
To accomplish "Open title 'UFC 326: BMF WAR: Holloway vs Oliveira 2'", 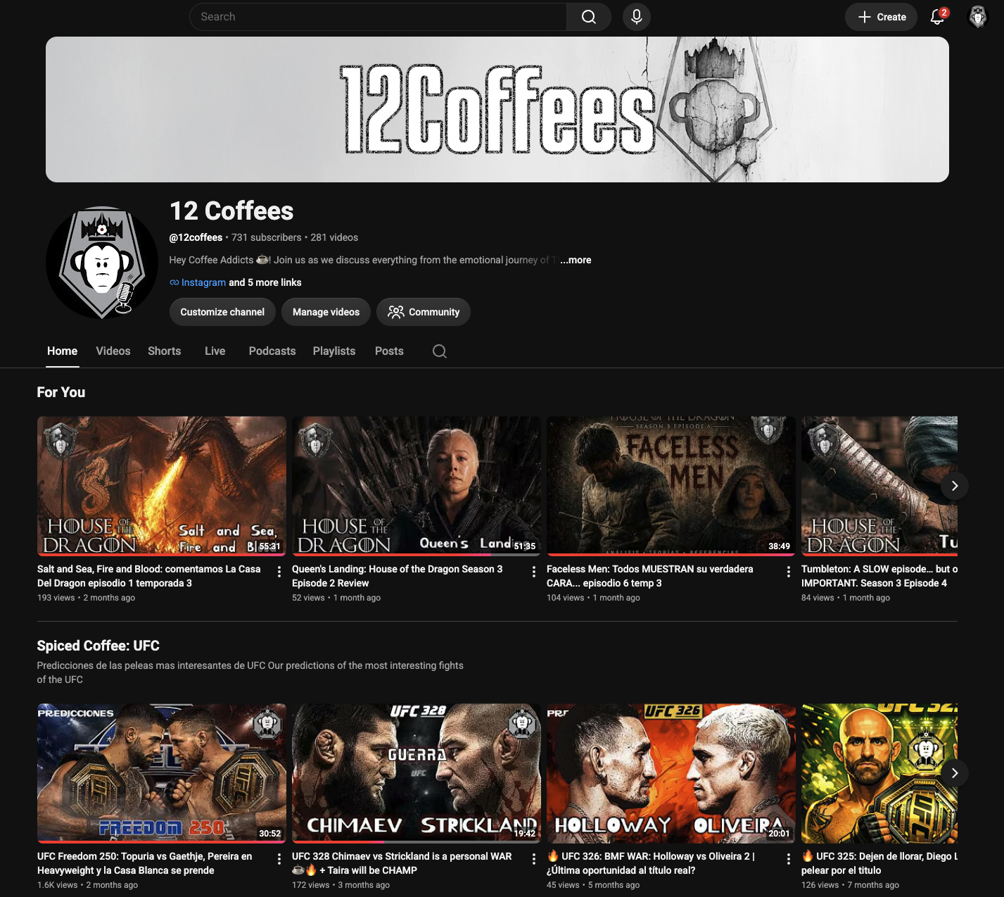I will point(651,863).
